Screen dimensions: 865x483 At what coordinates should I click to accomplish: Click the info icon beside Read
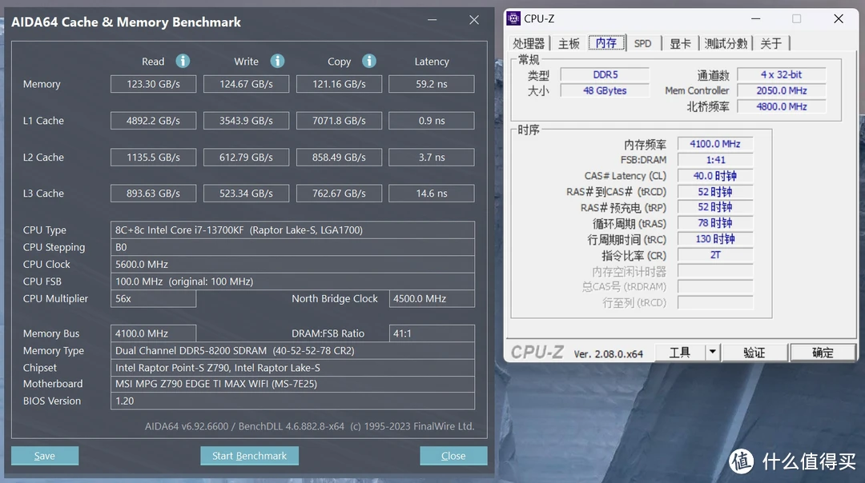(x=183, y=61)
